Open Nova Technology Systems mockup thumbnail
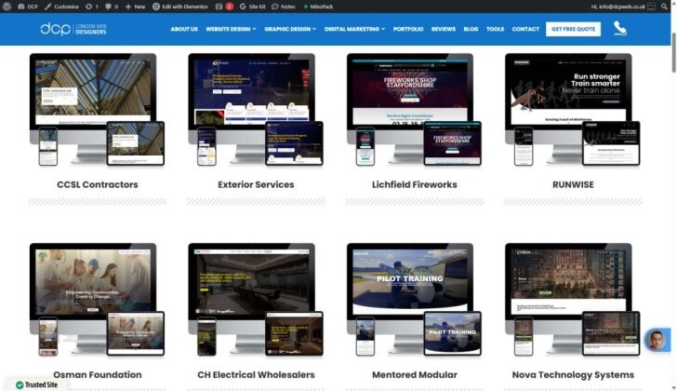 coord(573,300)
